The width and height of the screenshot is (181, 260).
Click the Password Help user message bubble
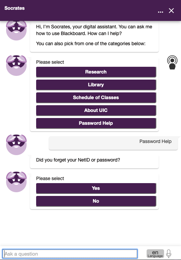click(113, 143)
